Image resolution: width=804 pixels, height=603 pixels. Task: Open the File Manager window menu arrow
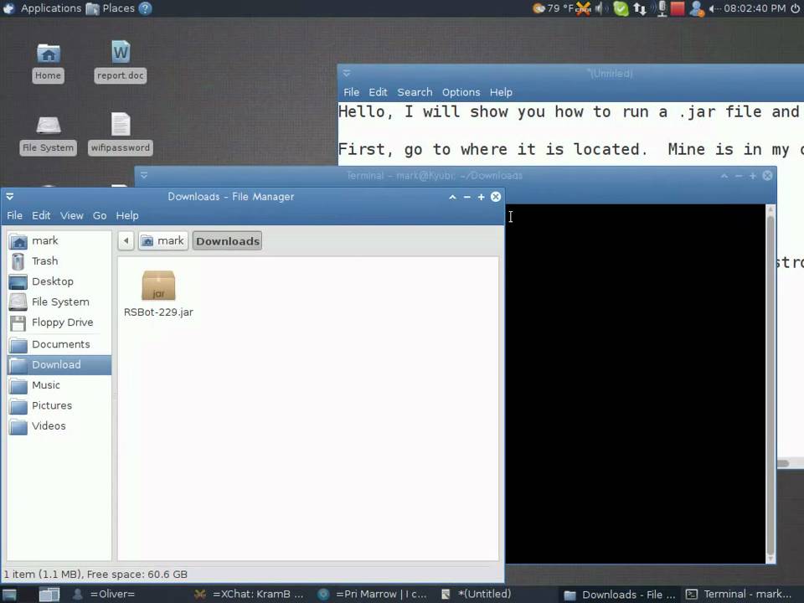pyautogui.click(x=10, y=196)
